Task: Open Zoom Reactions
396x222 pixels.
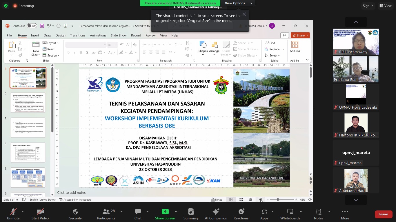Action: click(x=241, y=214)
